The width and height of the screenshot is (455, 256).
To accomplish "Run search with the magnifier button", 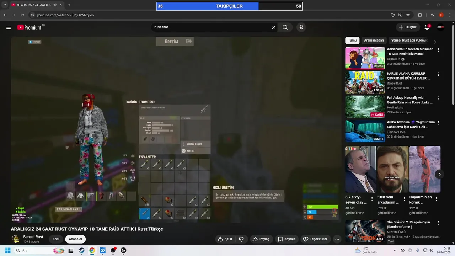I will [x=285, y=27].
